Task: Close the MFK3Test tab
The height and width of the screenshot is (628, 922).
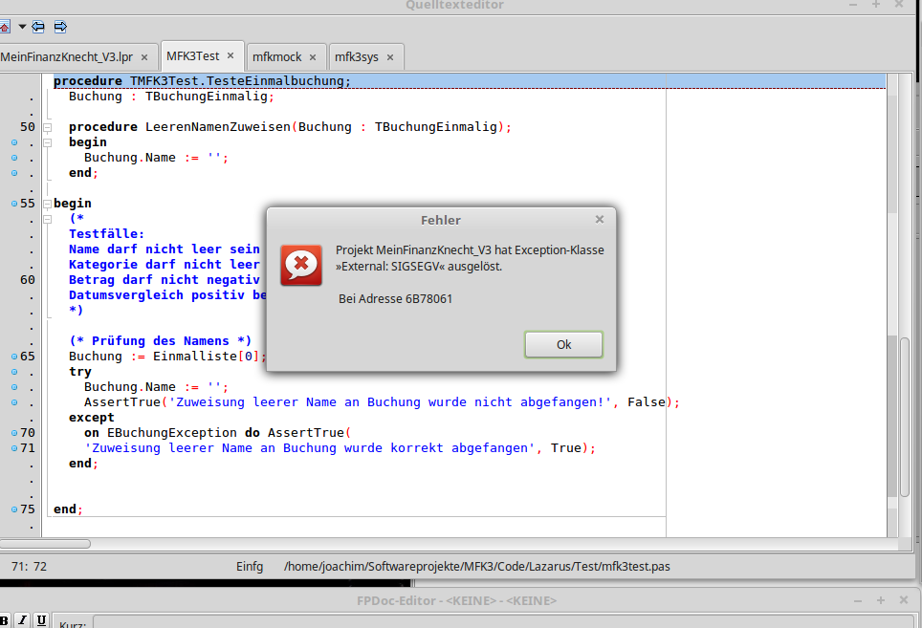Action: (x=230, y=56)
